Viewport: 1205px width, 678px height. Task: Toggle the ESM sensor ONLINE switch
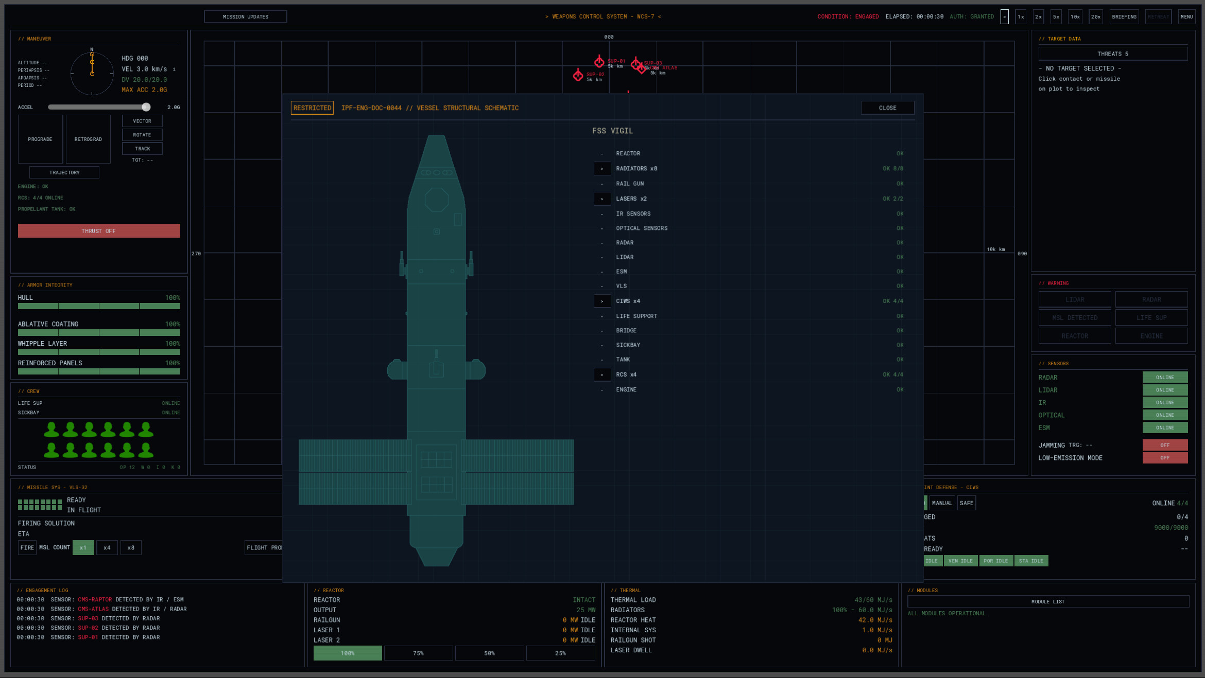coord(1165,427)
